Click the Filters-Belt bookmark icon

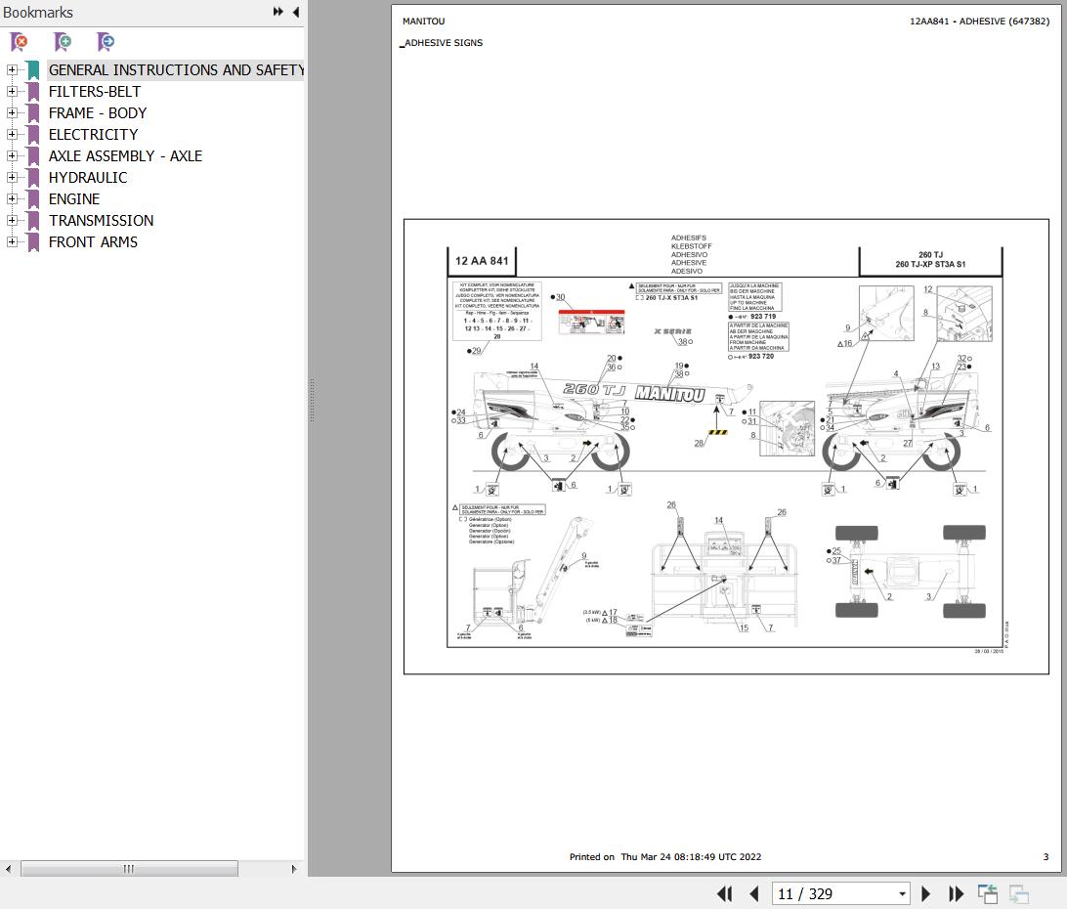tap(32, 91)
